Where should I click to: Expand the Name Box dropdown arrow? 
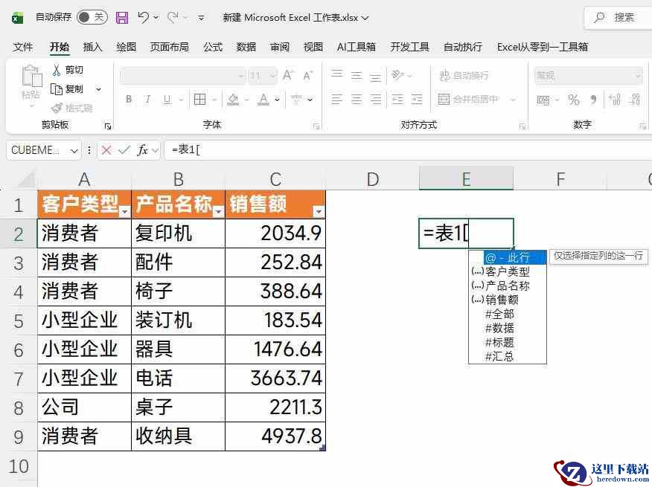(x=74, y=150)
